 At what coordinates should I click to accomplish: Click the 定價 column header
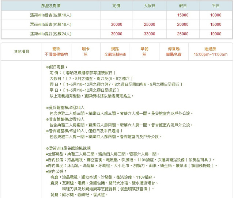point(116,6)
